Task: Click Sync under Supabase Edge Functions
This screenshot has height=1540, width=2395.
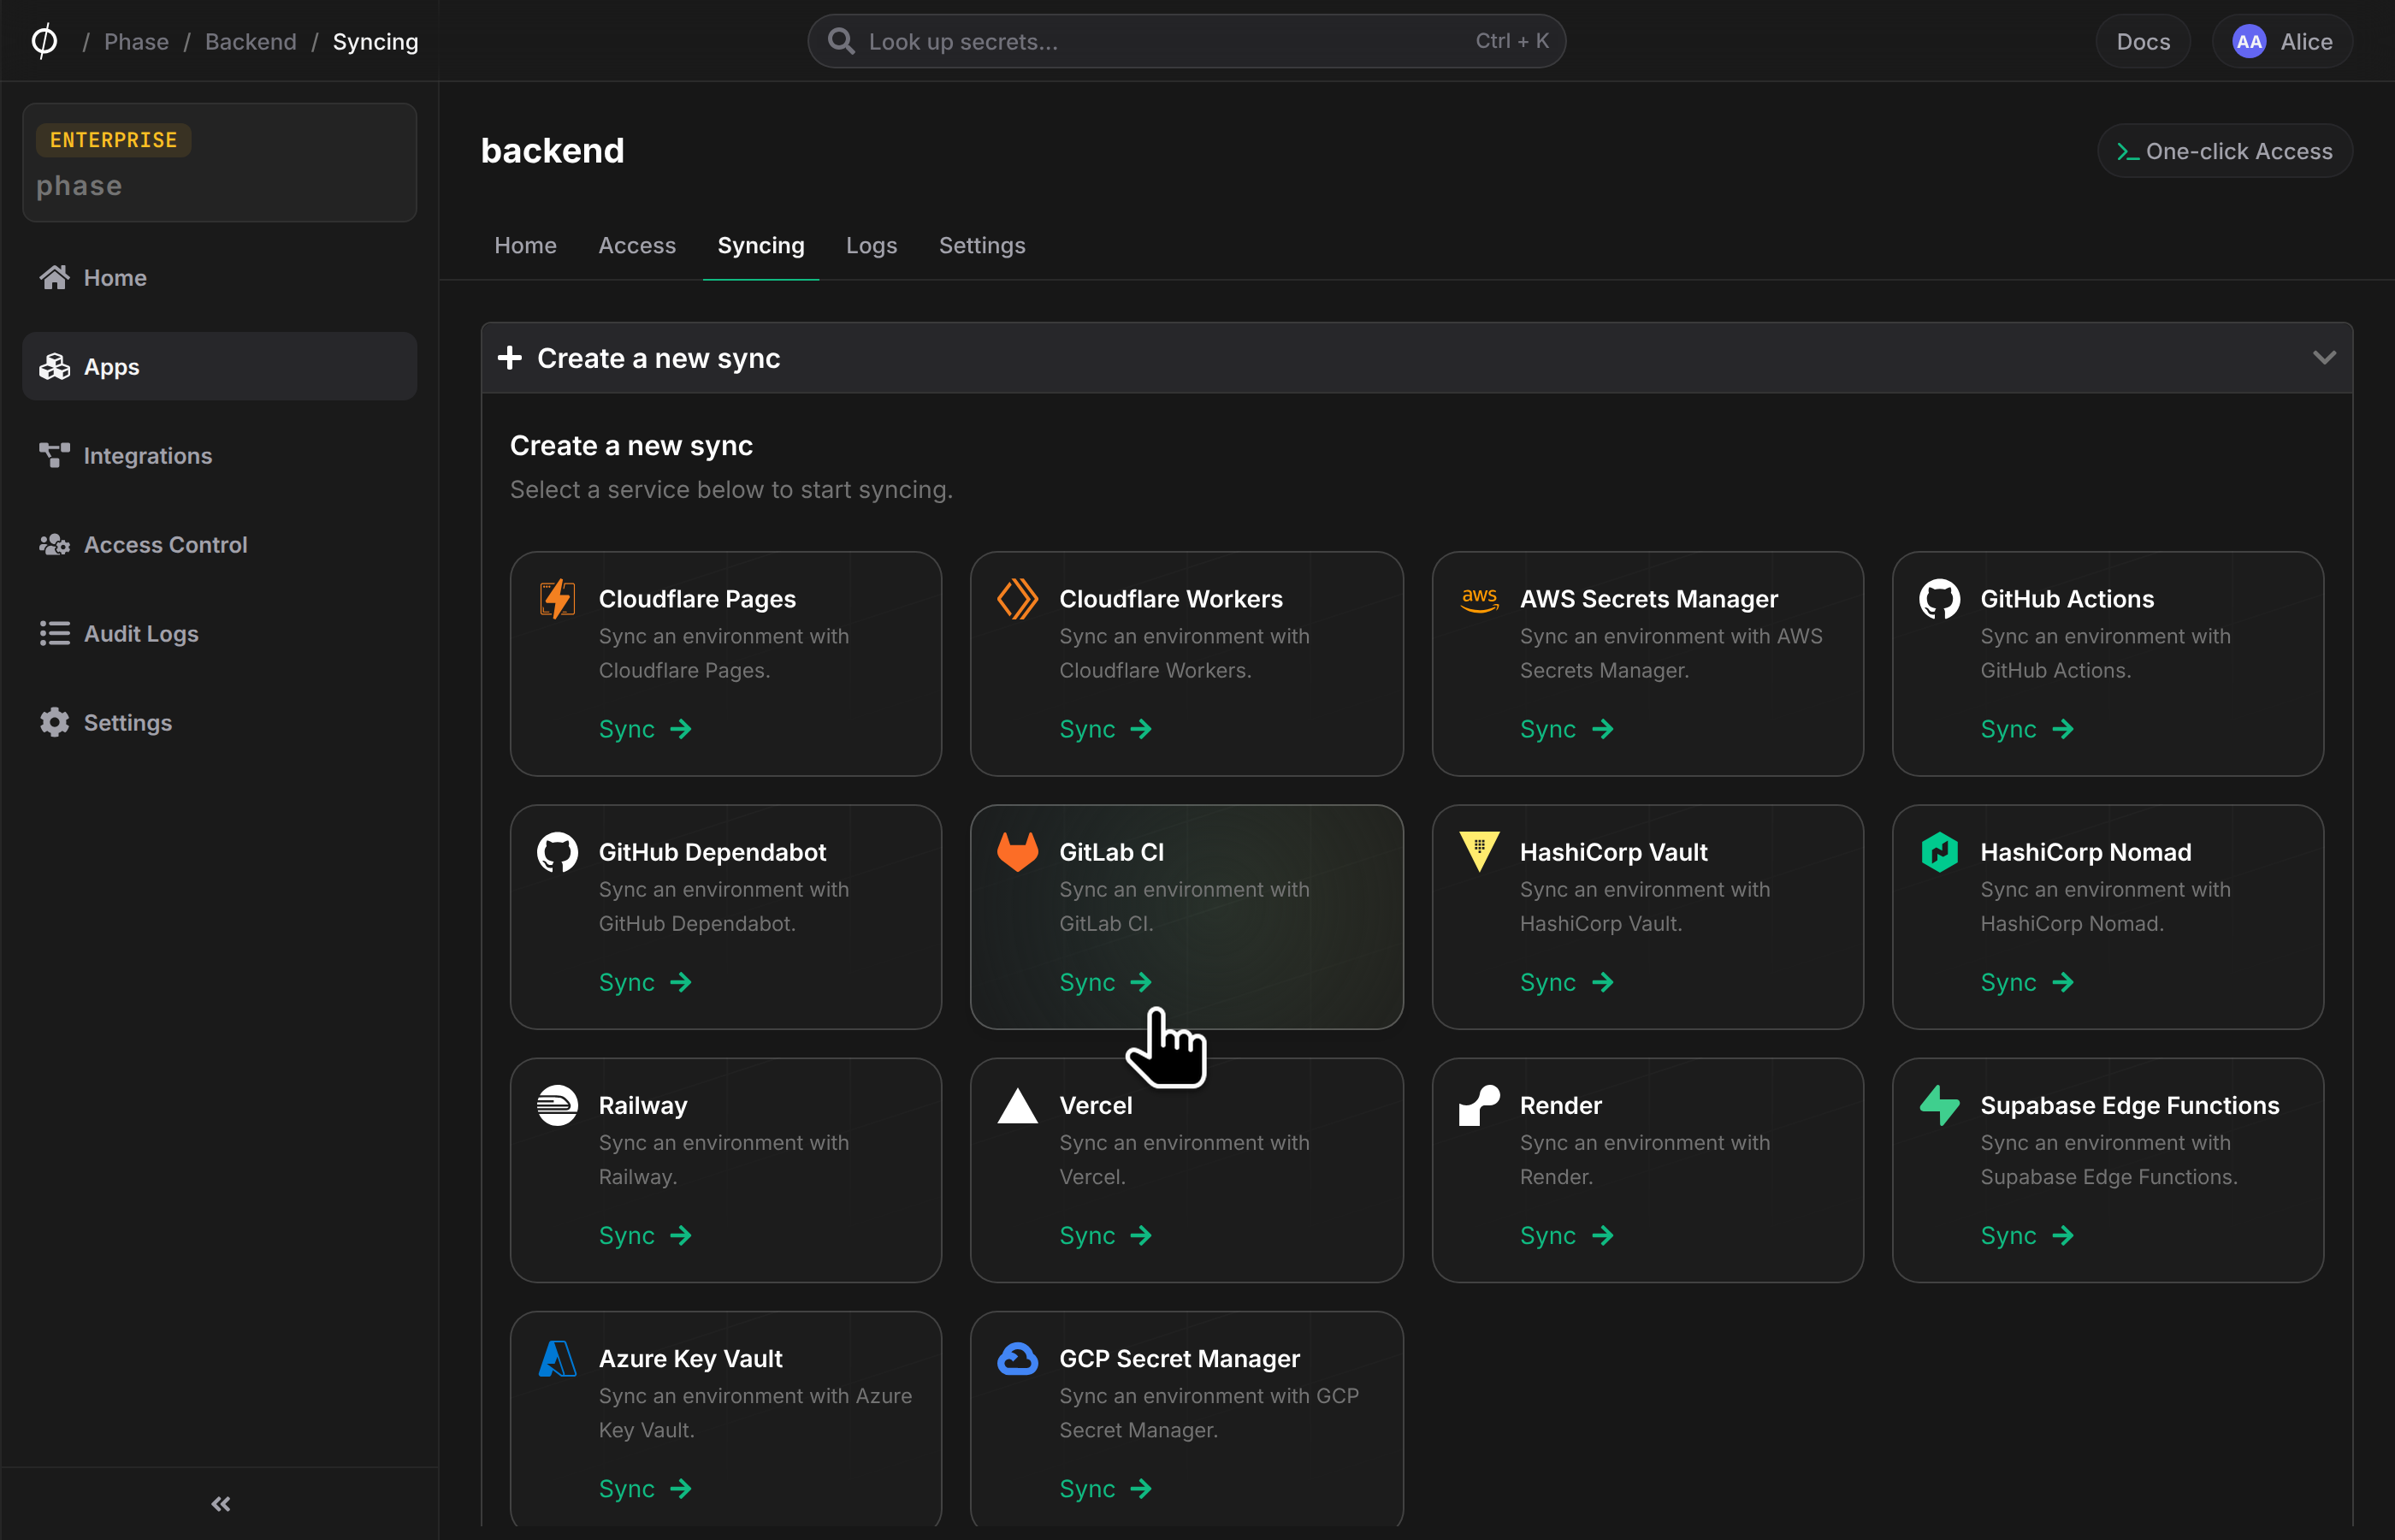Action: click(2027, 1235)
